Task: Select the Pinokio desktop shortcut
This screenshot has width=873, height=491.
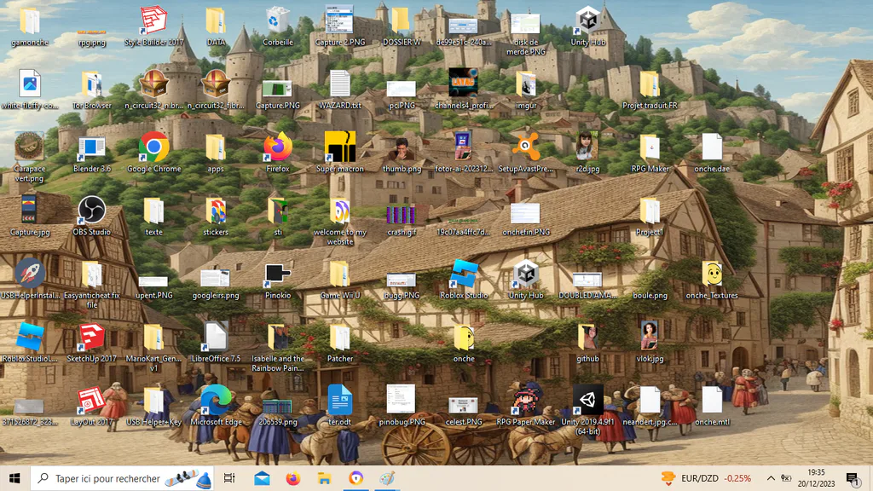Action: tap(278, 280)
